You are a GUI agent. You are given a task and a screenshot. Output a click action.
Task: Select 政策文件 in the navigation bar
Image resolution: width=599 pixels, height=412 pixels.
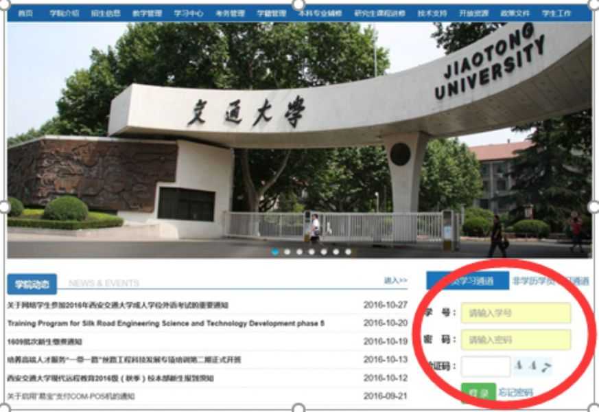[515, 13]
